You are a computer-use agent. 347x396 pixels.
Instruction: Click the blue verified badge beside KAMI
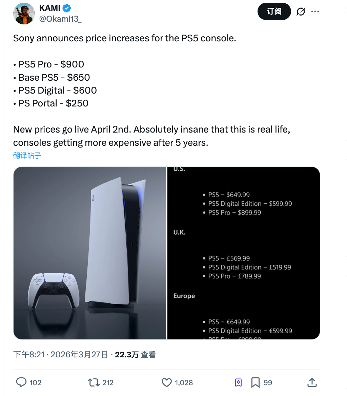coord(67,9)
